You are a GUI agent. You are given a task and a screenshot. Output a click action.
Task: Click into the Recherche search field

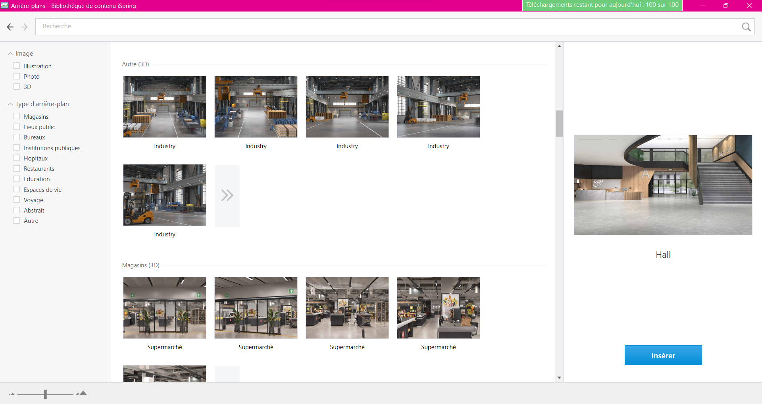coord(385,27)
